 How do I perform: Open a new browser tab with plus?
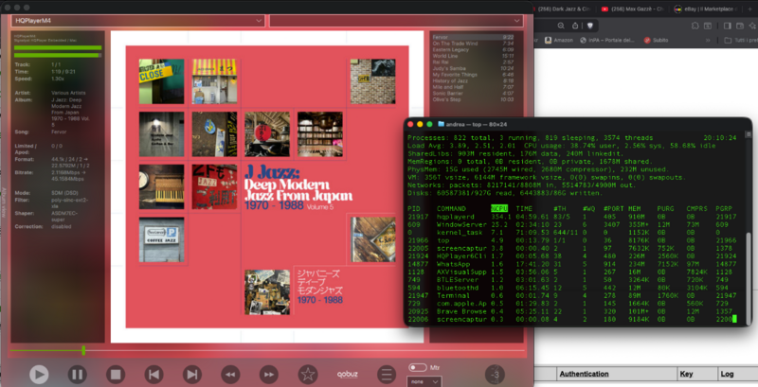tap(750, 9)
